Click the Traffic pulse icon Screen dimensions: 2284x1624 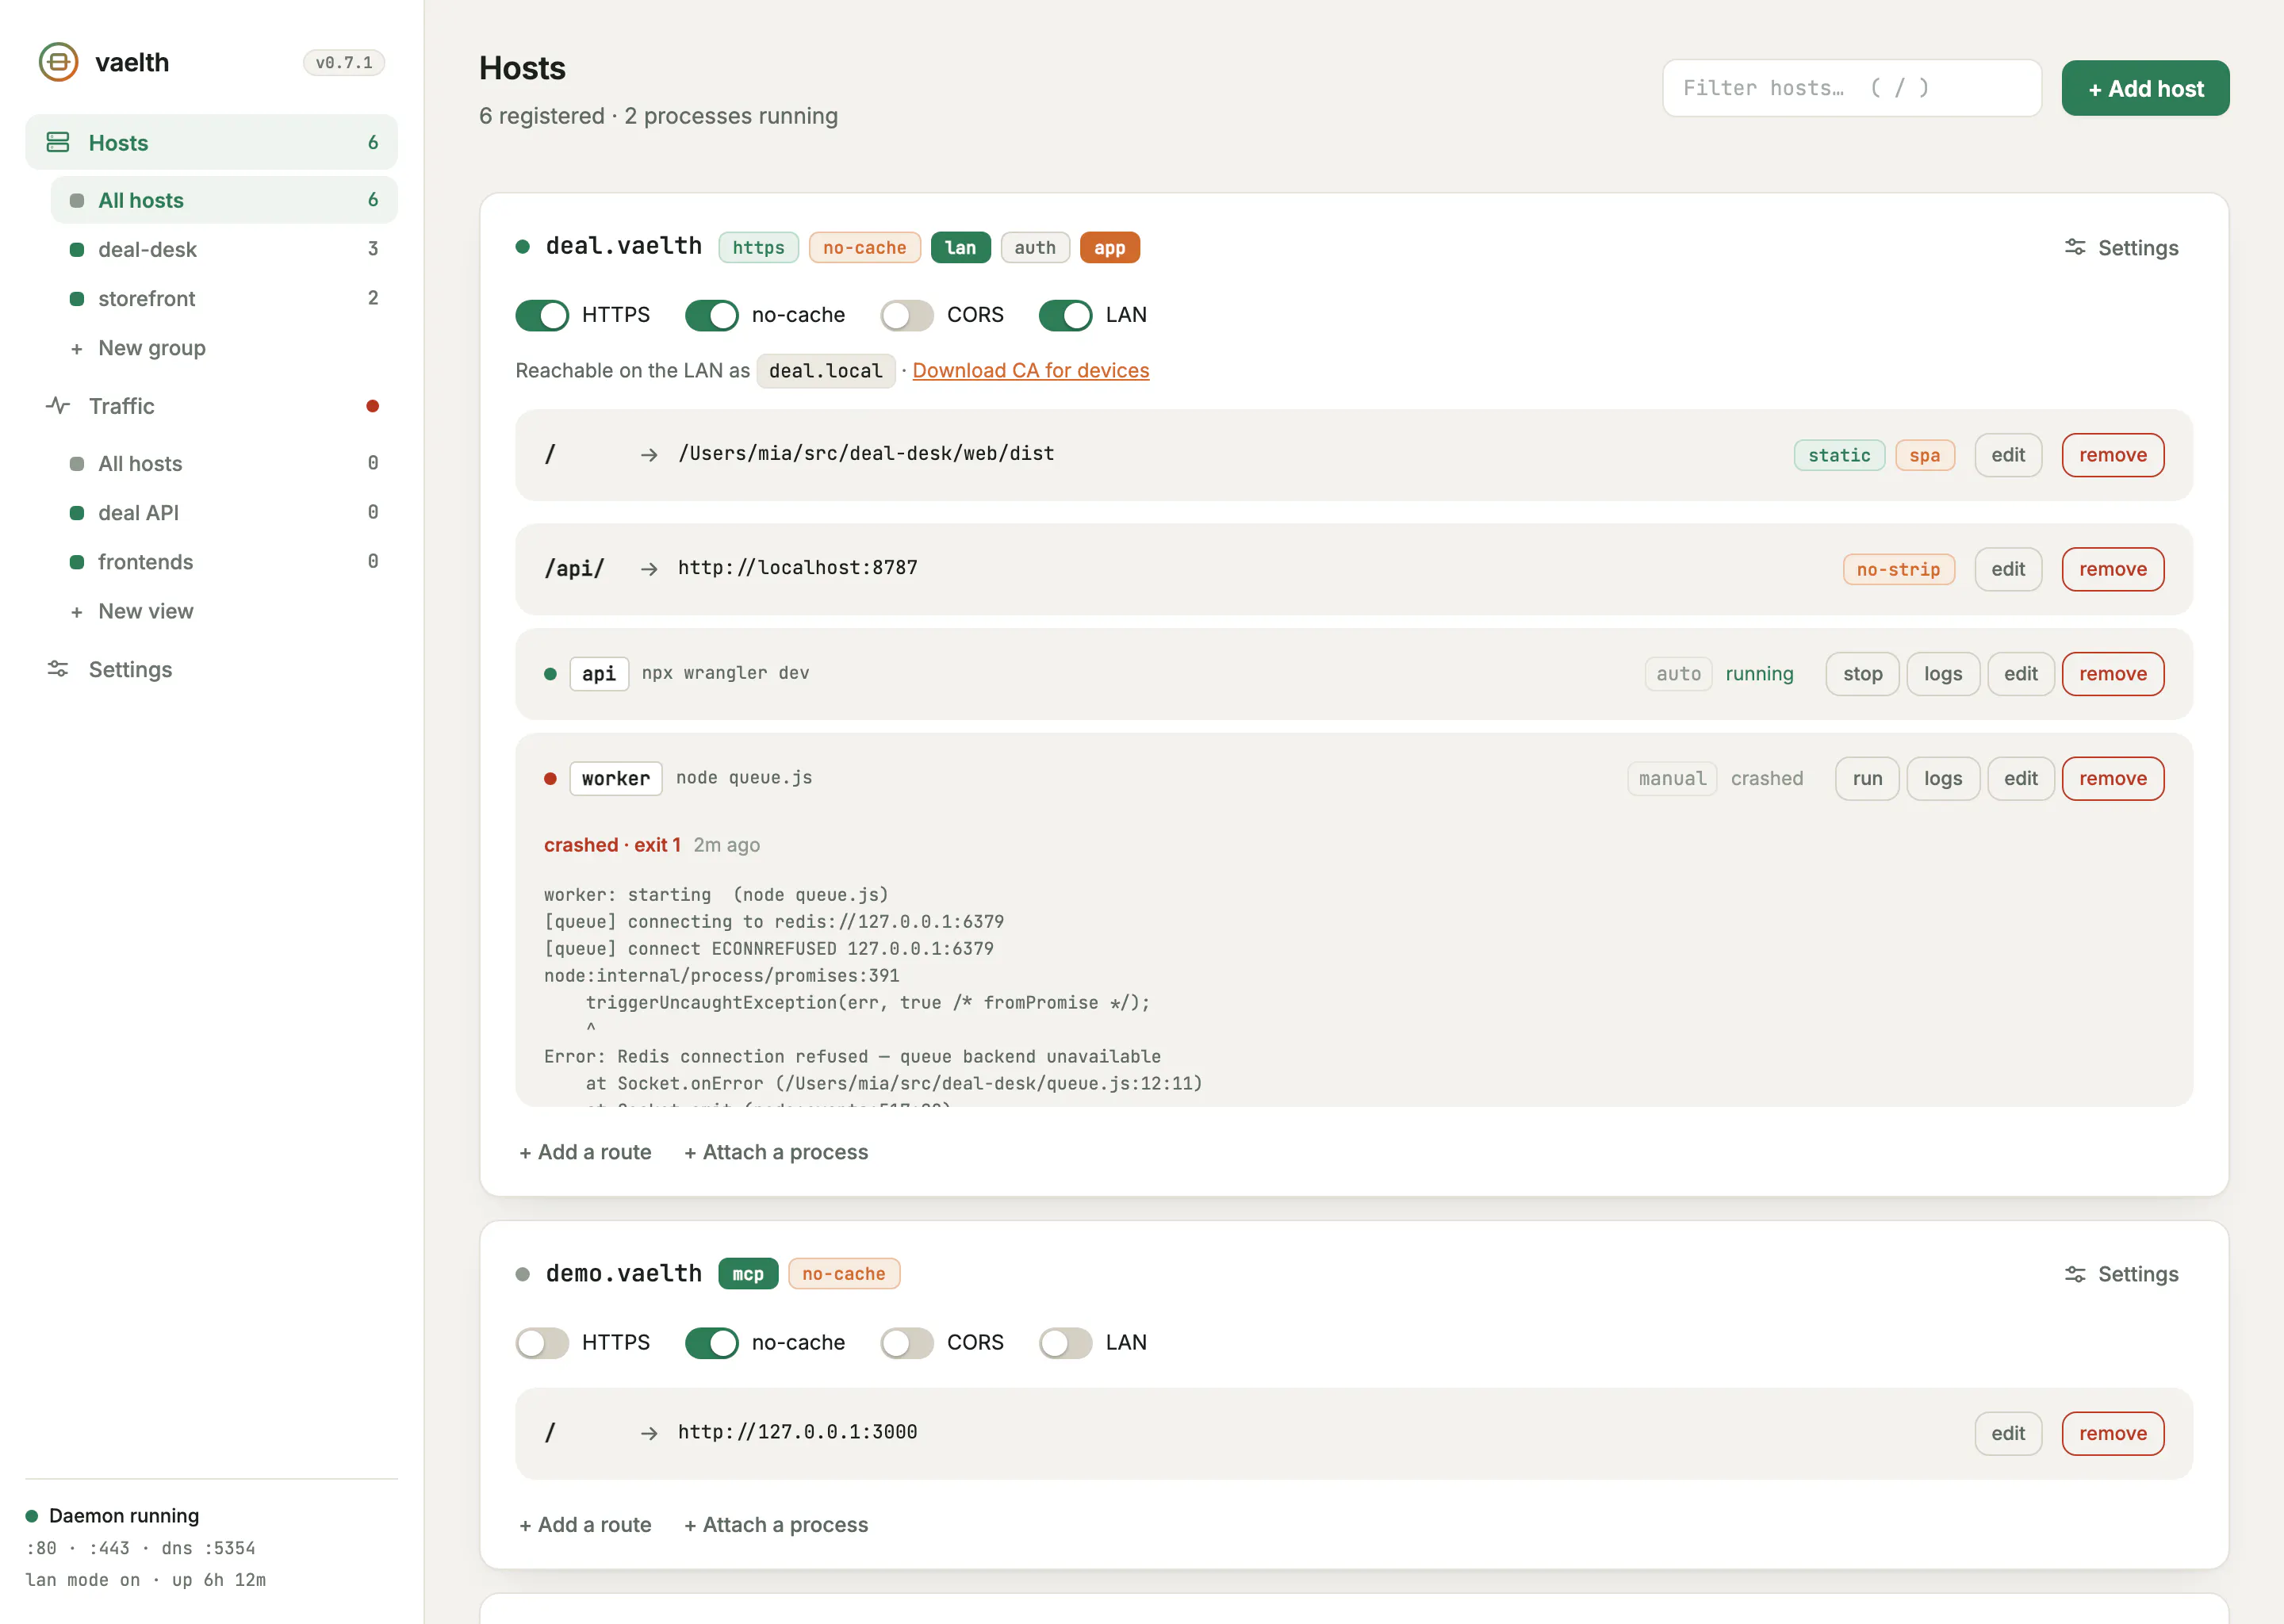pyautogui.click(x=58, y=406)
